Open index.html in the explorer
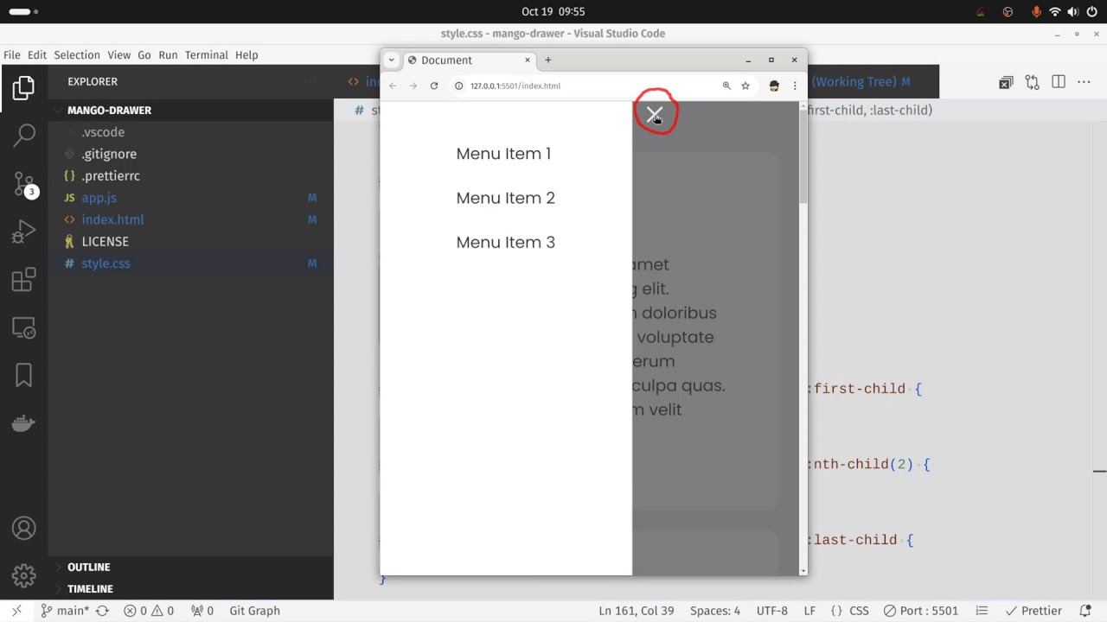 (x=190, y=219)
